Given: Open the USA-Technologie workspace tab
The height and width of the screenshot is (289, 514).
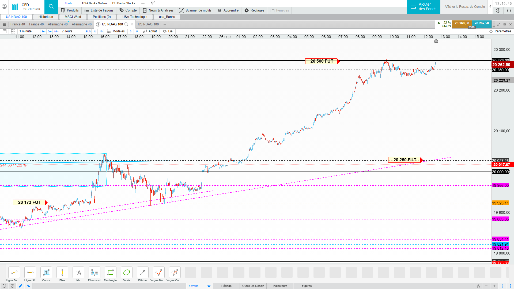Looking at the screenshot, I should (x=135, y=17).
